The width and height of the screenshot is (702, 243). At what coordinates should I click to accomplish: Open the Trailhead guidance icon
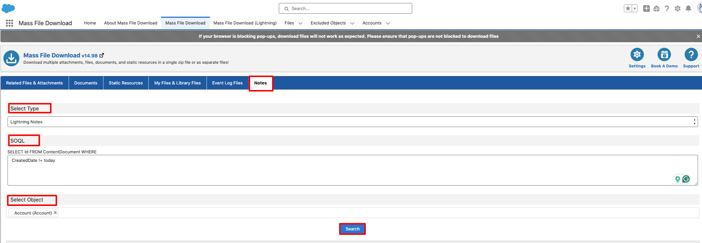click(656, 9)
